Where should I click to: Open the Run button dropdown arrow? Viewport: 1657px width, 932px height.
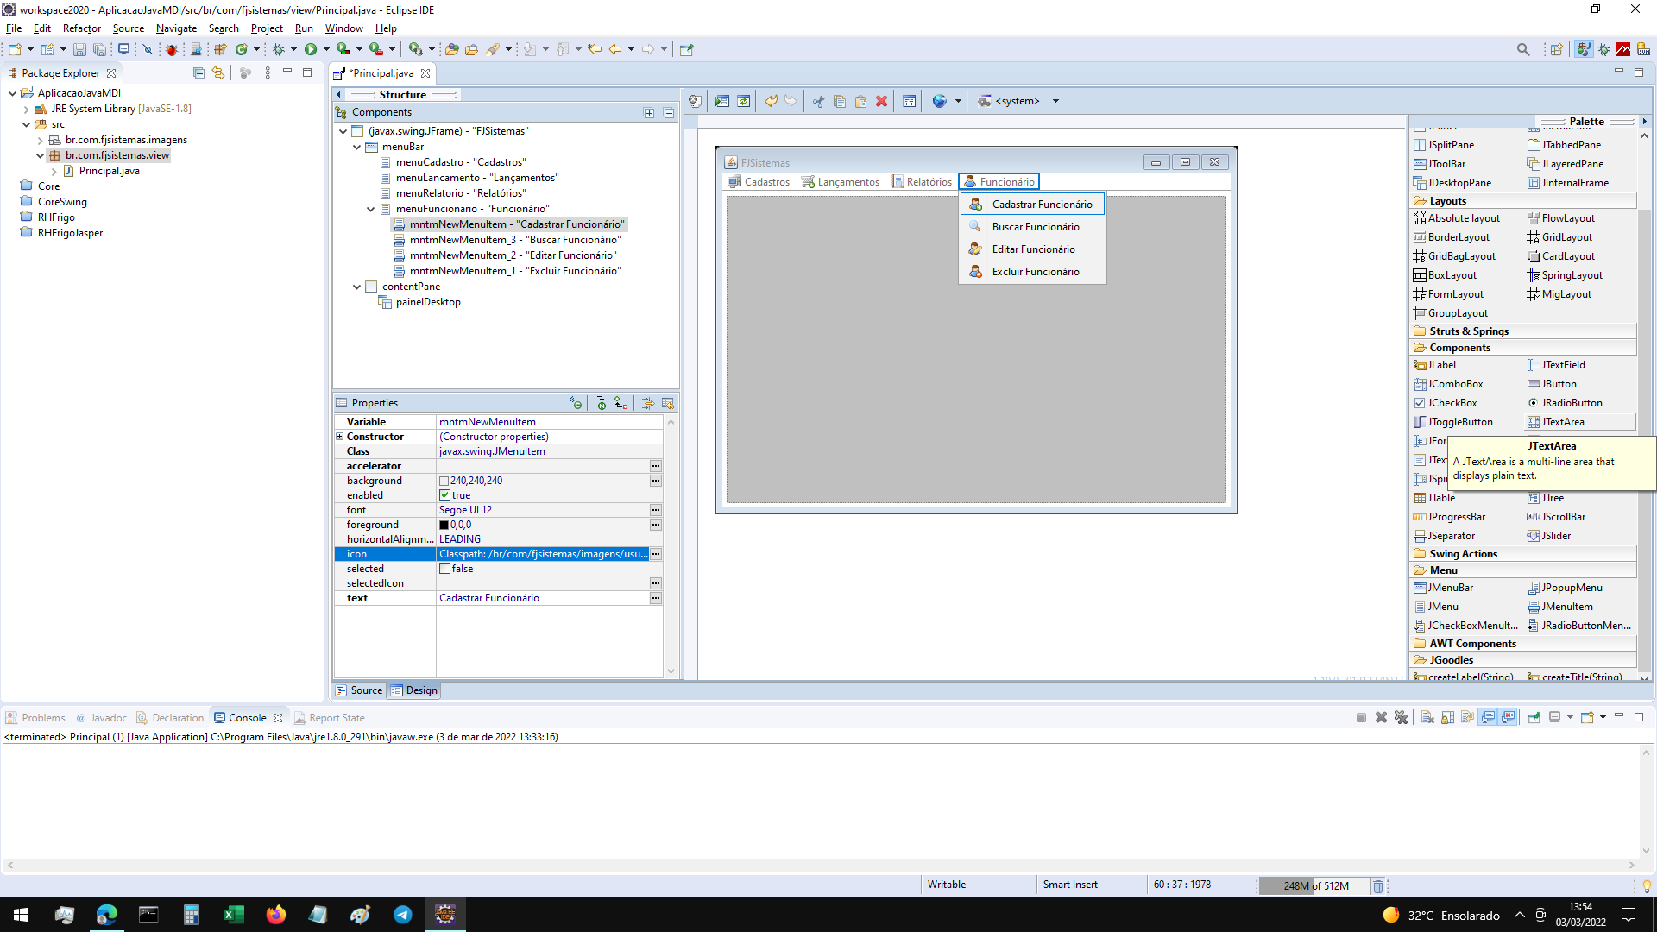(x=326, y=50)
